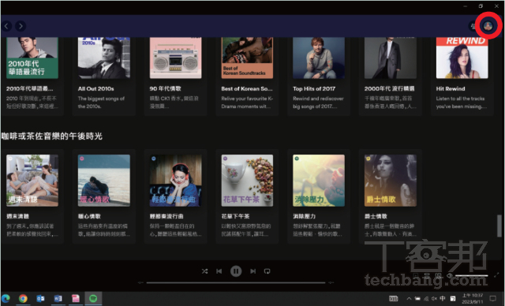The image size is (505, 306).
Task: Open Google Chrome from the taskbar
Action: coord(23,298)
